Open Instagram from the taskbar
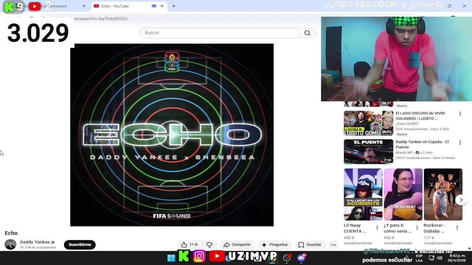The width and height of the screenshot is (472, 265). click(199, 256)
